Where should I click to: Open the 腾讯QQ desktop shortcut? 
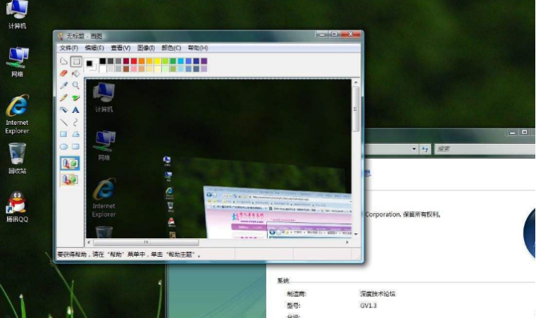pos(17,205)
